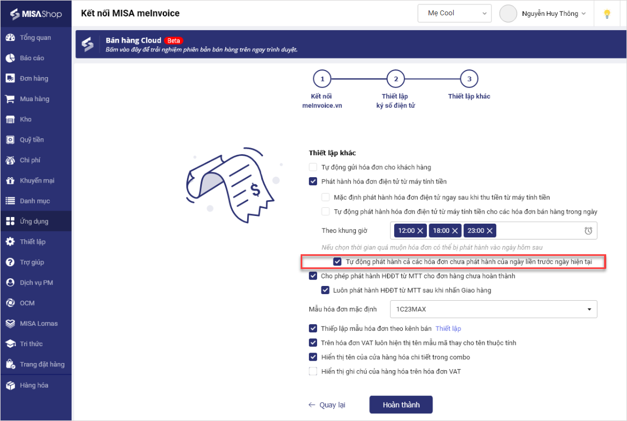
Task: Uncheck Hiển thị tên hàng hóa chi tiết trong combo
Action: pyautogui.click(x=313, y=357)
